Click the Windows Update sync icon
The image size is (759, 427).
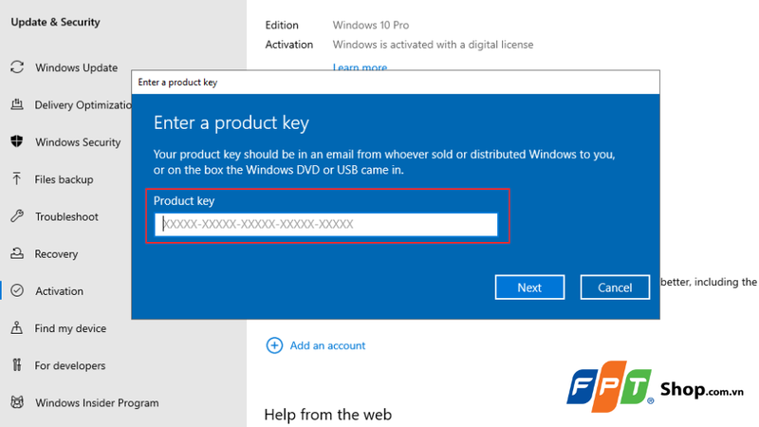17,67
